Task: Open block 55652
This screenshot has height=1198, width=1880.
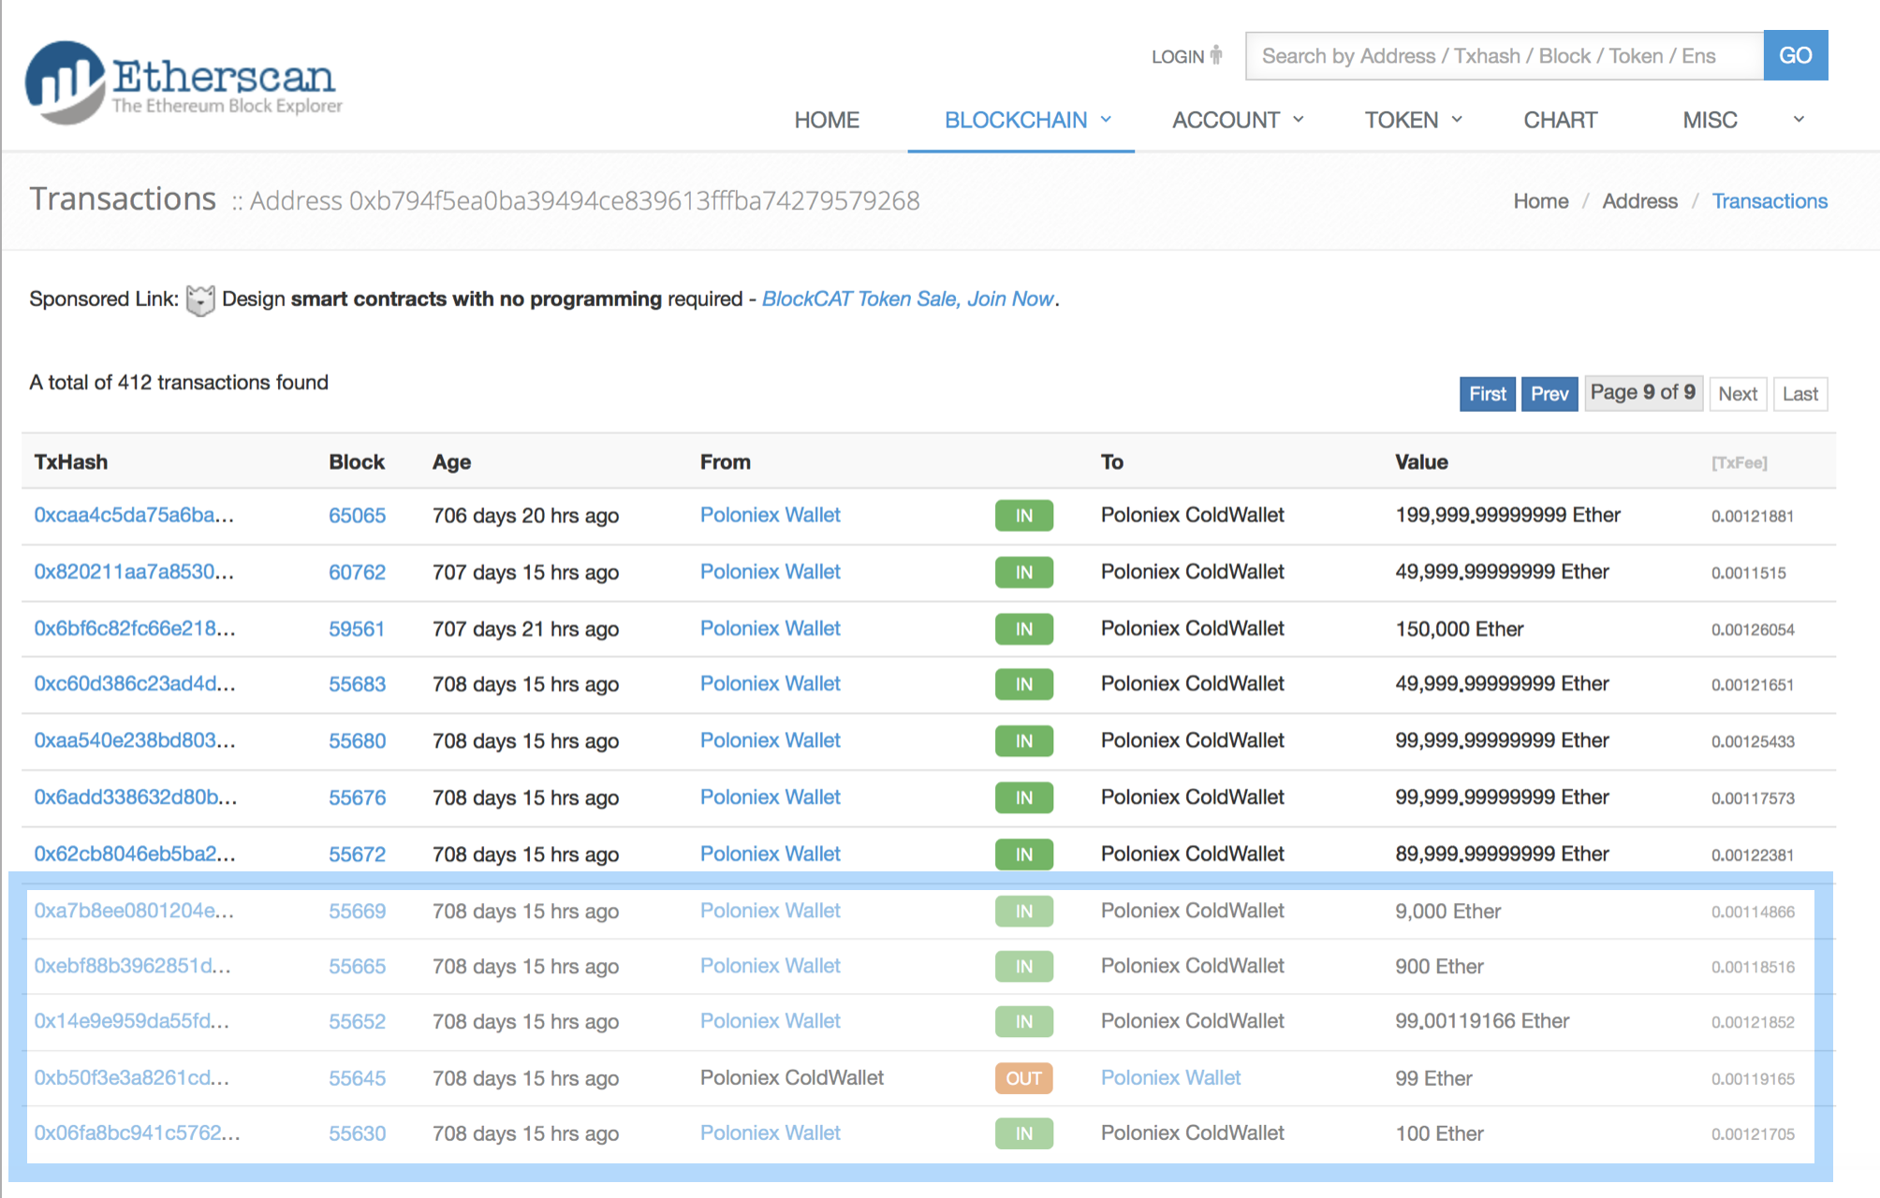Action: [x=357, y=1022]
